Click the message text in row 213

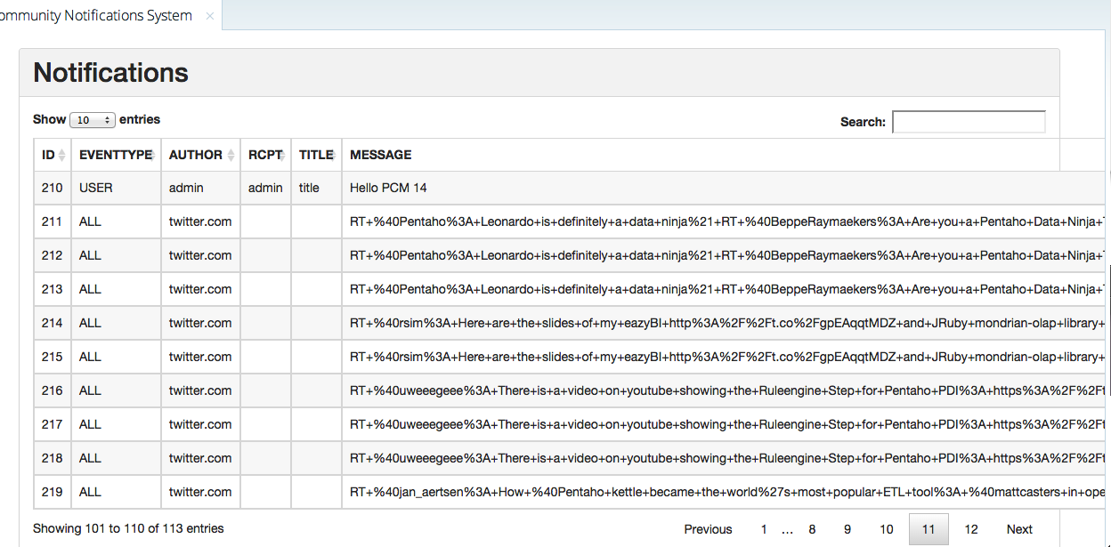[x=728, y=289]
